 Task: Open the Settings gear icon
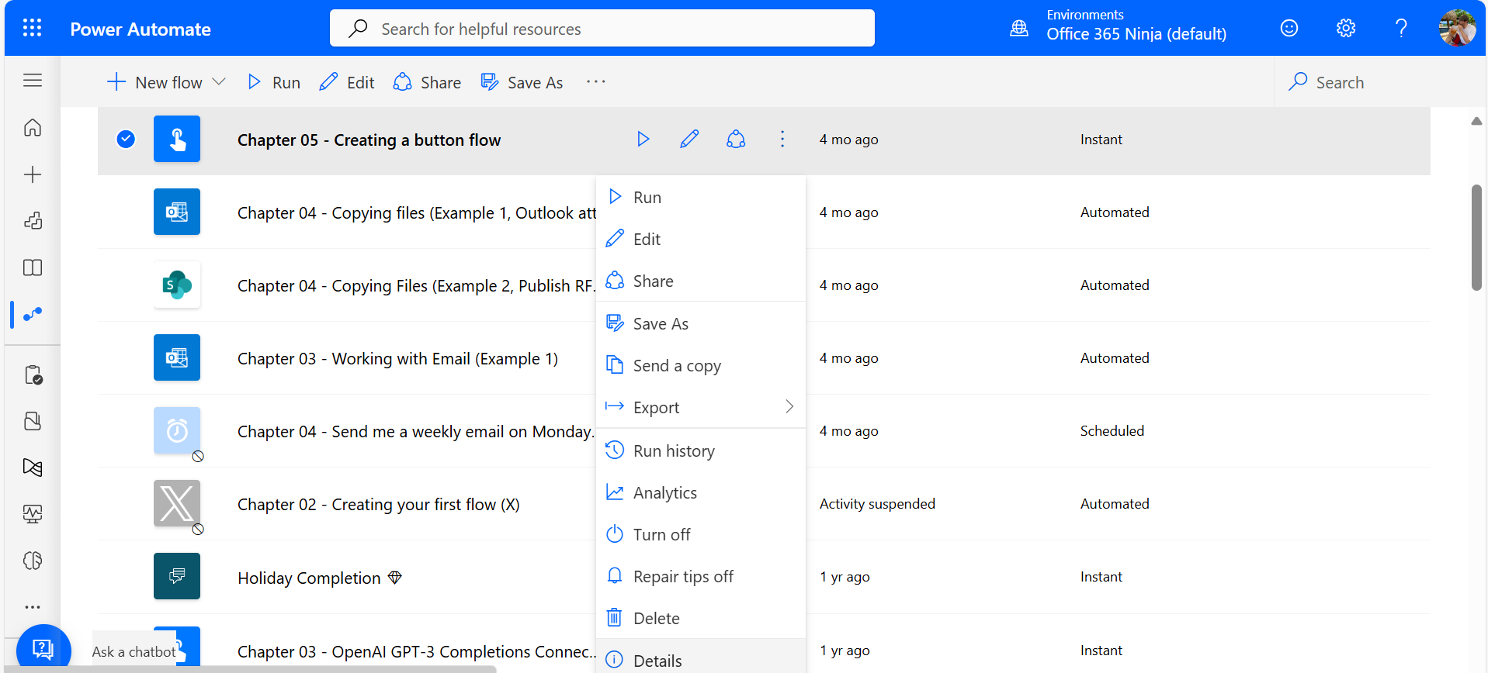(1346, 29)
